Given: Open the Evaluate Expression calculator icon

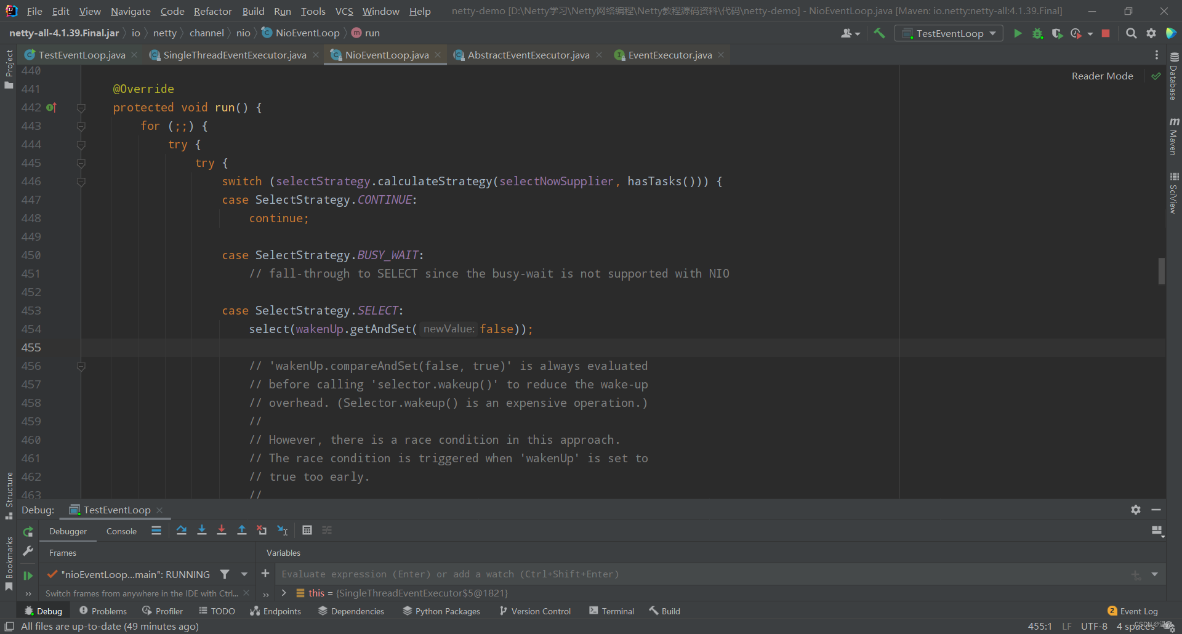Looking at the screenshot, I should pos(307,530).
